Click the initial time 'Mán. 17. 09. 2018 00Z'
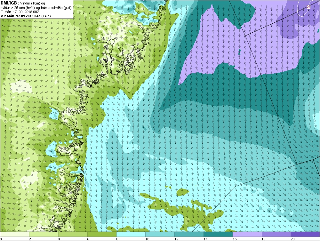Screen dimensions: 320x241 pos(22,12)
